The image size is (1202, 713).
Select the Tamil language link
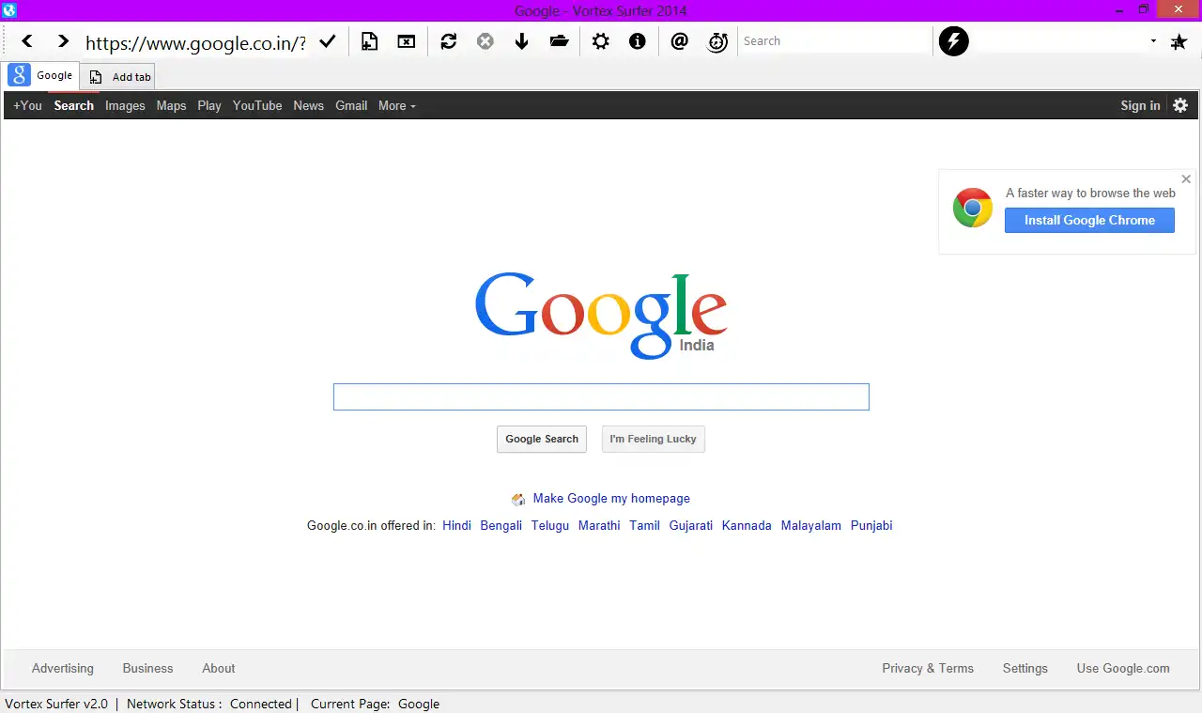click(x=644, y=525)
